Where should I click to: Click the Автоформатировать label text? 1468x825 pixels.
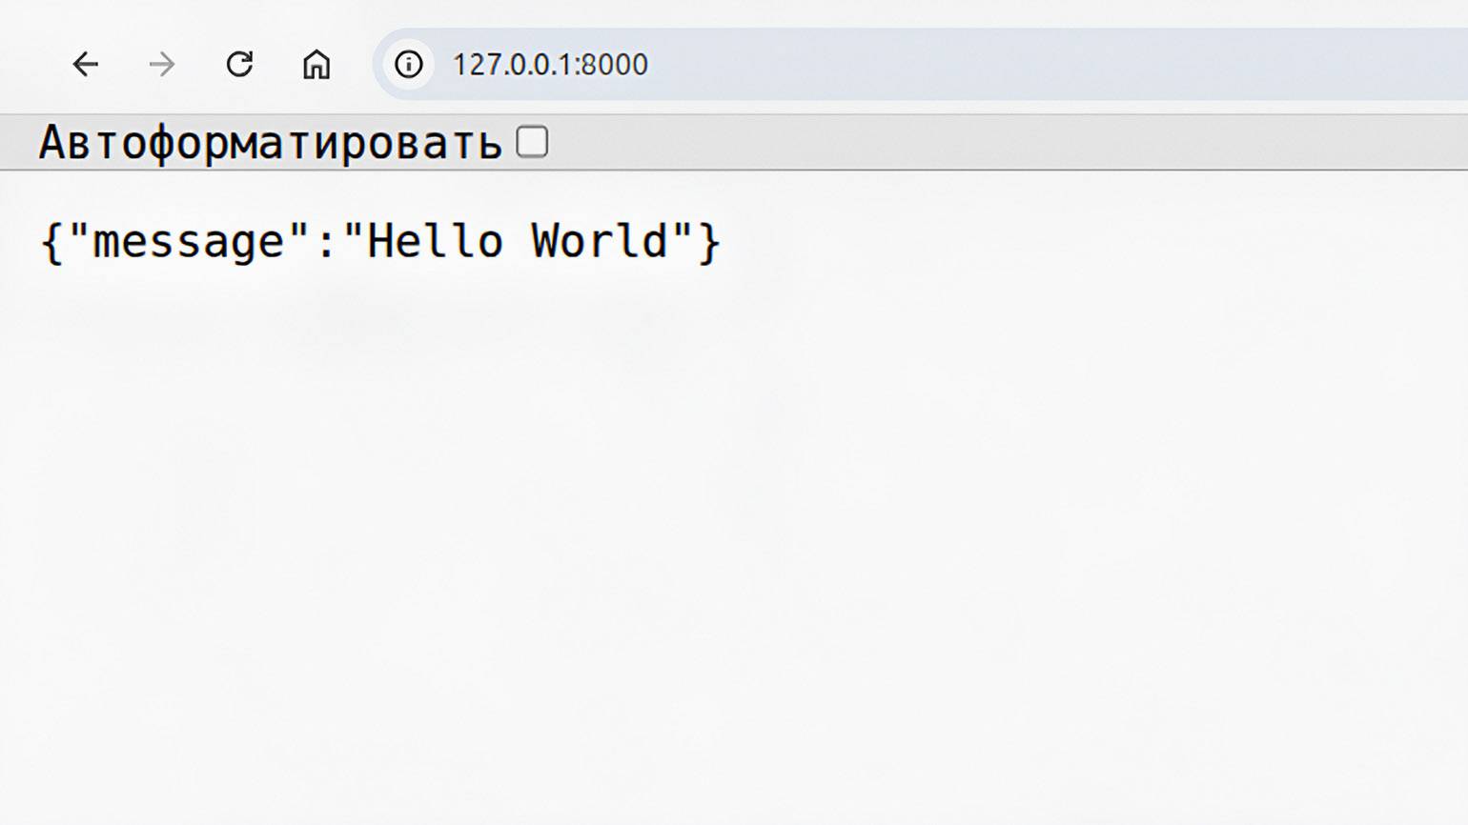(270, 144)
